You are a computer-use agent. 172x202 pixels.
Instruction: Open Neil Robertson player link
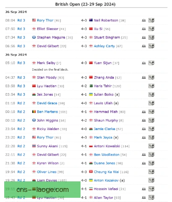106,20
